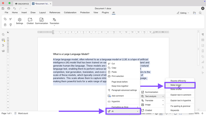
Task: Select Copy in the context menu
Action: click(114, 68)
